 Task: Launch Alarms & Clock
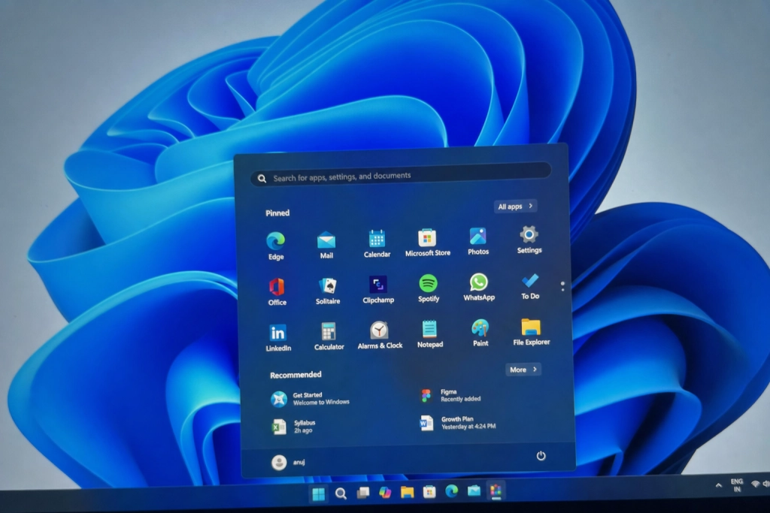coord(380,335)
